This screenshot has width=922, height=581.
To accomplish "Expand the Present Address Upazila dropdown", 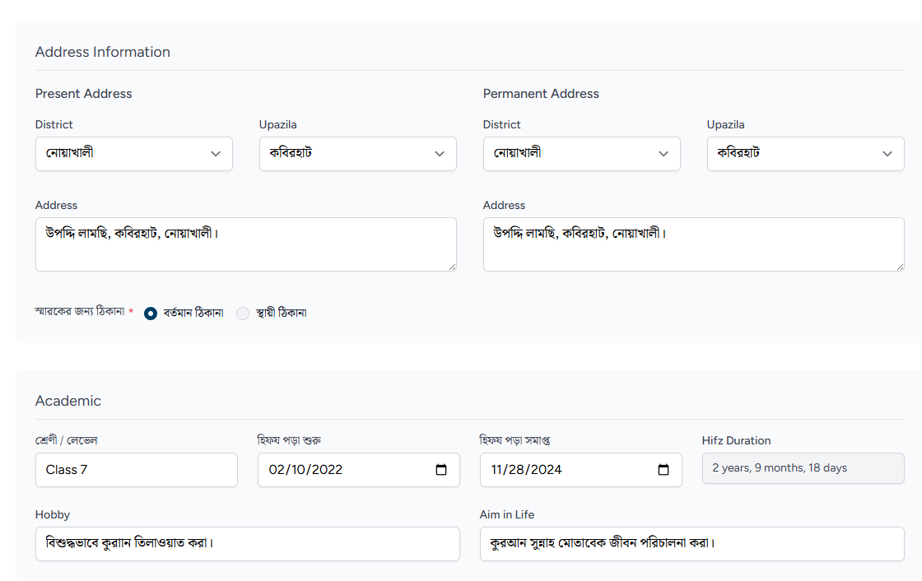I will (x=357, y=154).
